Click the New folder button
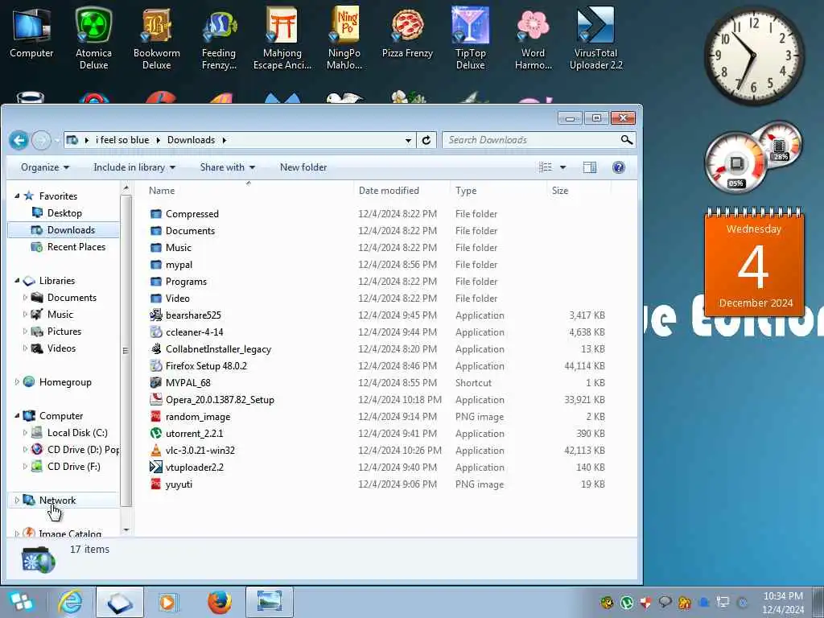The height and width of the screenshot is (618, 824). point(303,167)
